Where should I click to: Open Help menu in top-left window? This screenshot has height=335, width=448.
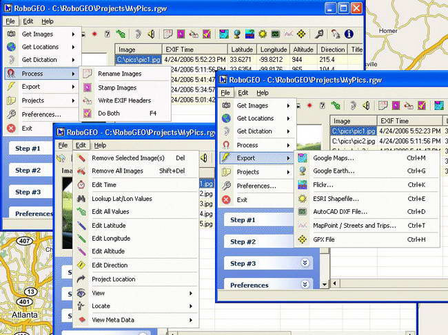click(48, 21)
